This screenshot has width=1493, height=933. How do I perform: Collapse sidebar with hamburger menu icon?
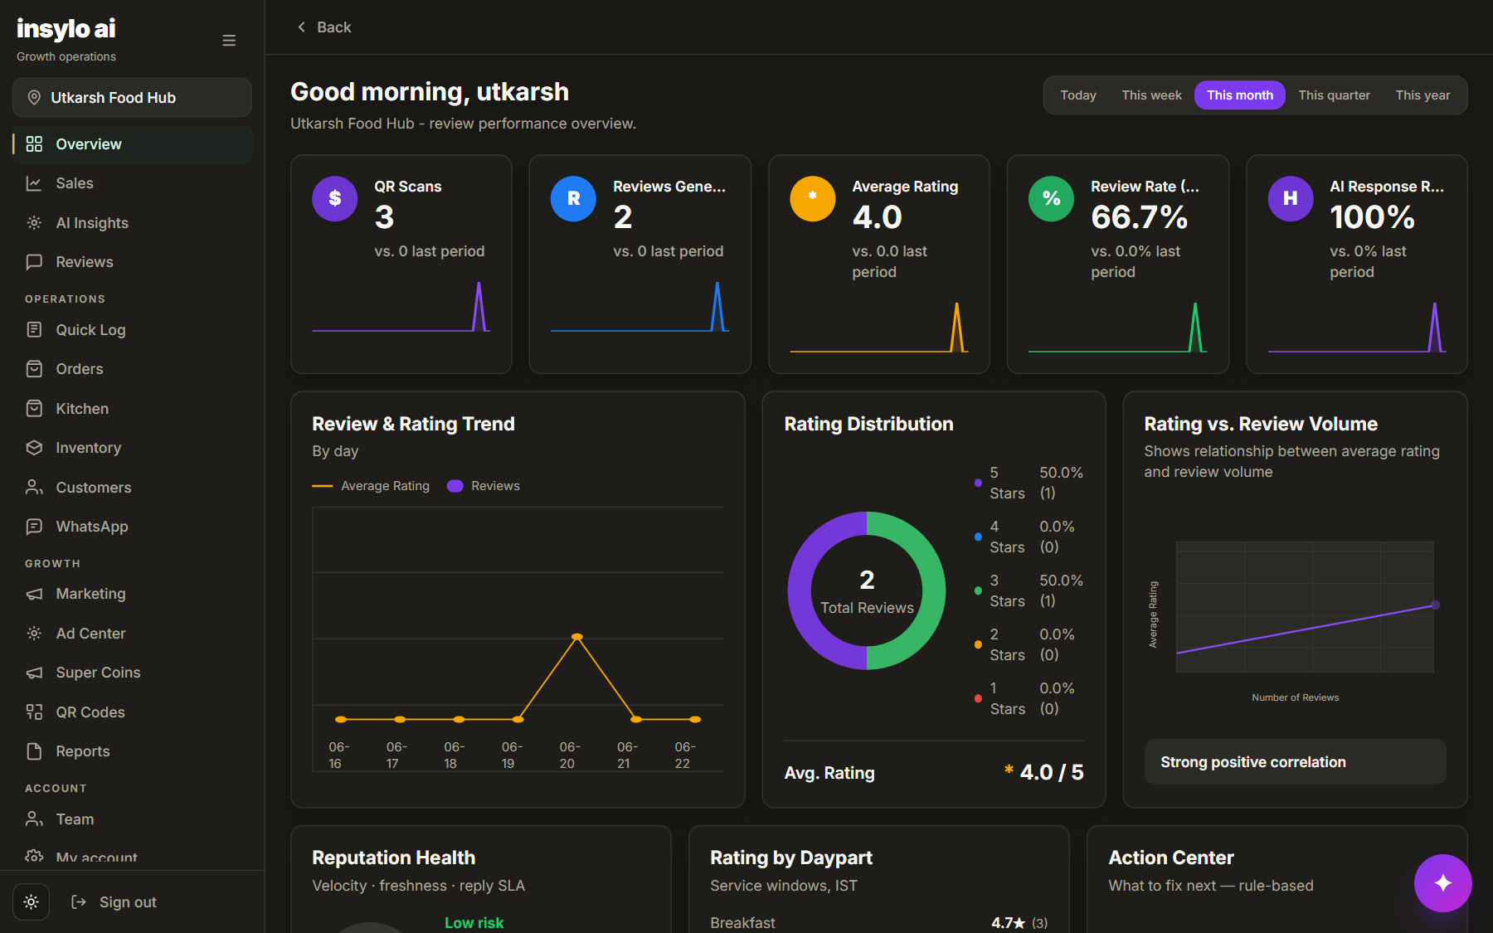(229, 41)
